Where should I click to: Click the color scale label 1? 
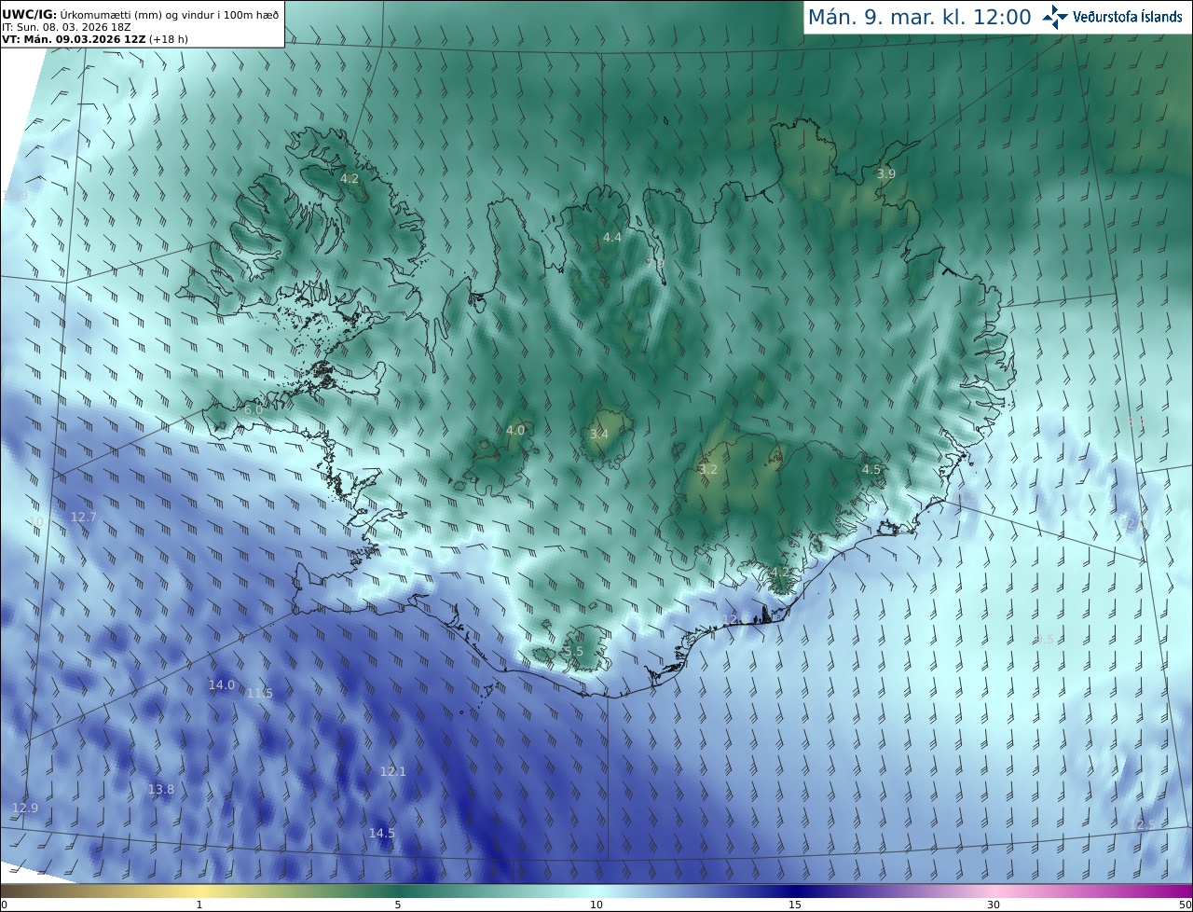(199, 905)
